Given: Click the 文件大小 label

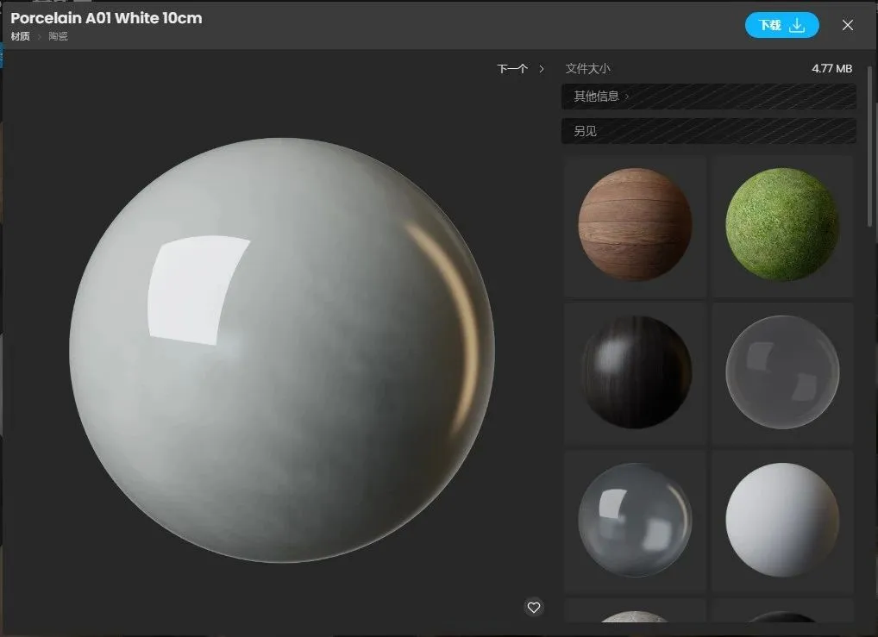Looking at the screenshot, I should 587,69.
